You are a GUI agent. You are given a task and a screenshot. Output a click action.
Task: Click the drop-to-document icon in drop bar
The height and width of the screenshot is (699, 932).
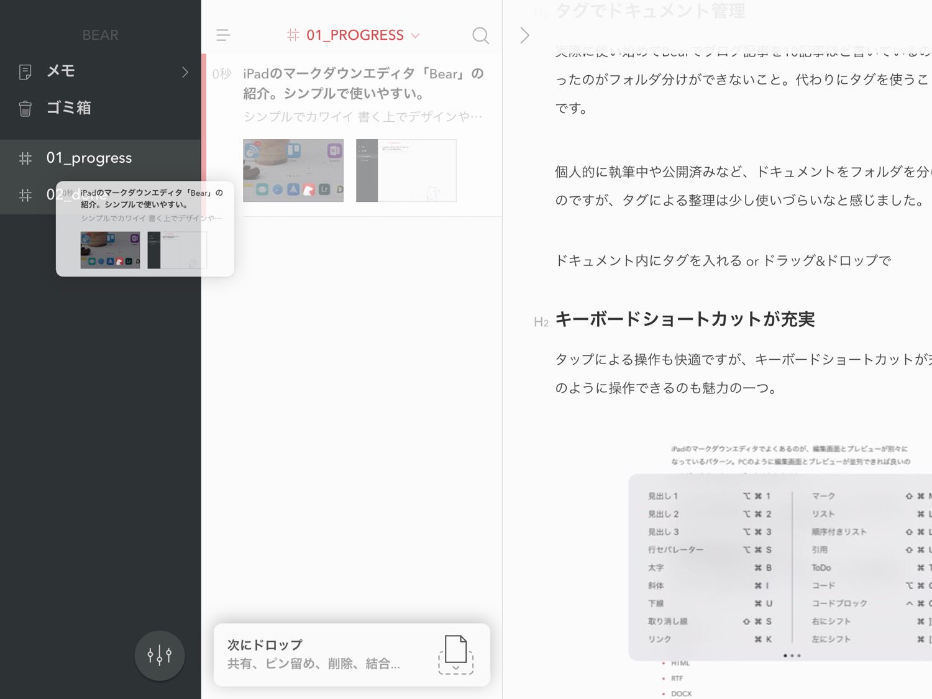tap(455, 654)
